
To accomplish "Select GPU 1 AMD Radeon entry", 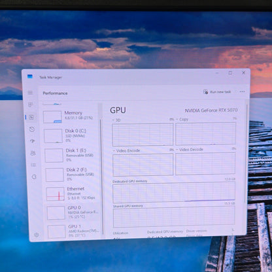I will point(73,231).
